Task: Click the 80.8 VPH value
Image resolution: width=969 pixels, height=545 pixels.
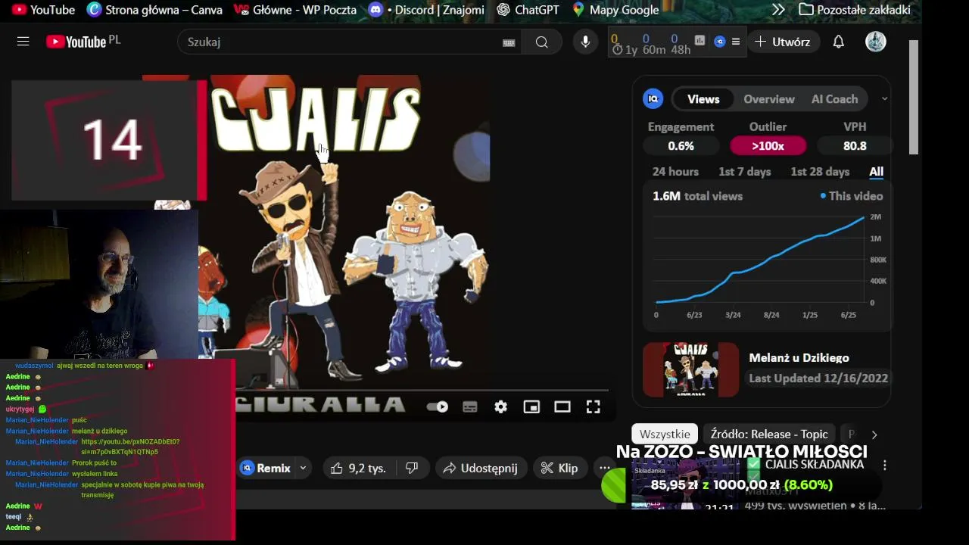Action: pos(855,146)
